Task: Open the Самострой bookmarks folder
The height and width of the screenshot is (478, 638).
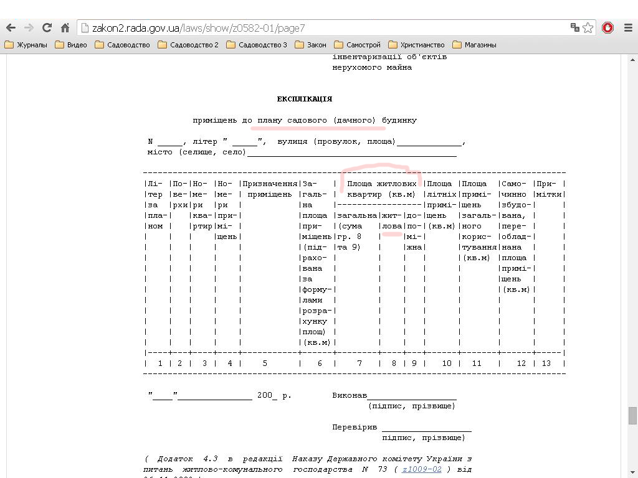Action: pos(357,45)
